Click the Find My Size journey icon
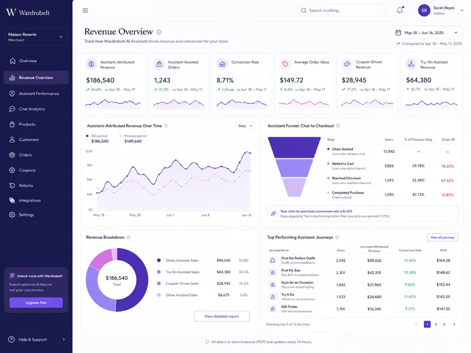 [272, 273]
